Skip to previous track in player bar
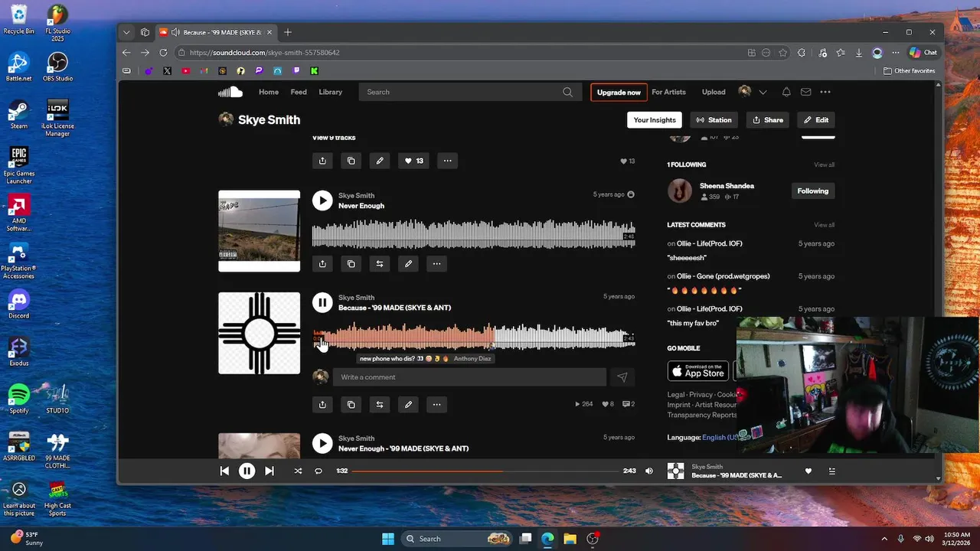Viewport: 980px width, 551px height. tap(224, 471)
